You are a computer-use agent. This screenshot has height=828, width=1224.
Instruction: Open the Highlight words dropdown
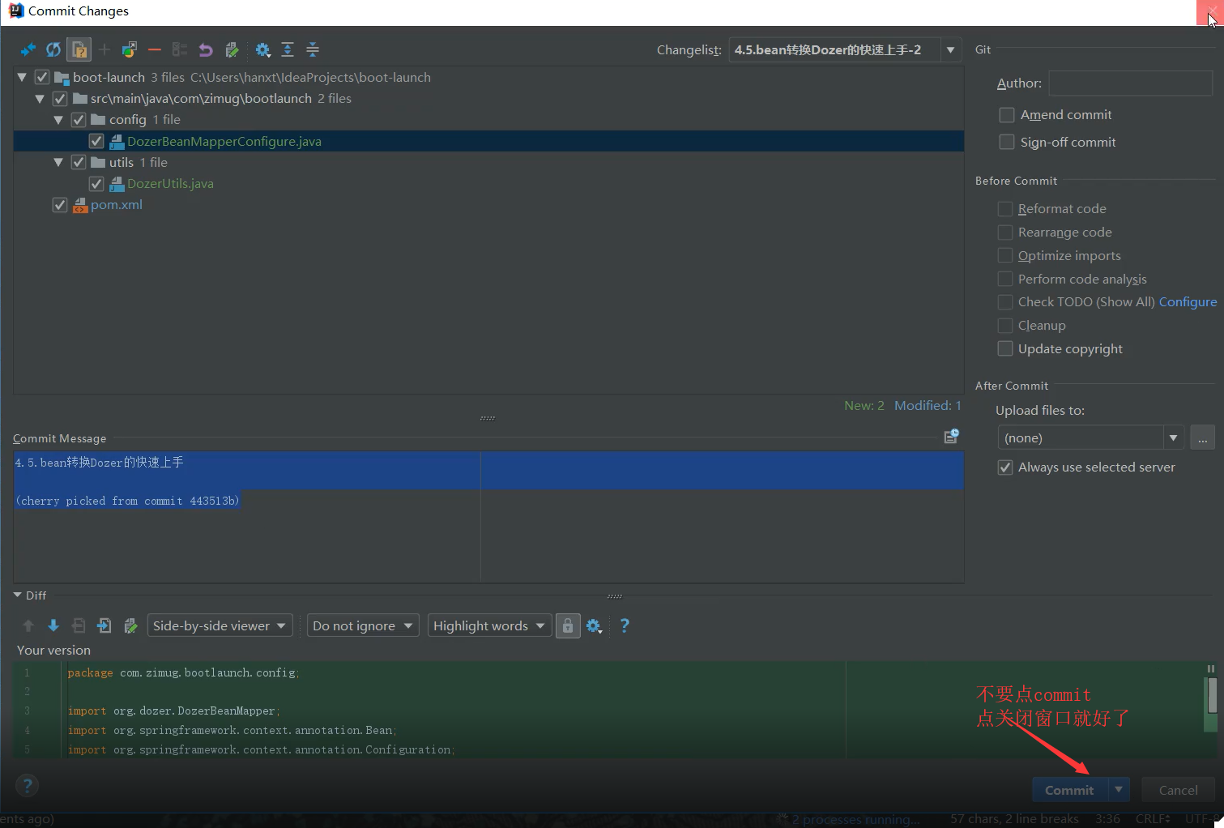pos(489,625)
